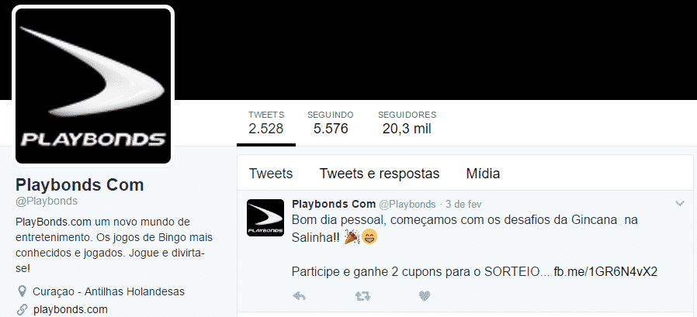The width and height of the screenshot is (697, 317).
Task: View the Seguindo 5.576 list
Action: pyautogui.click(x=331, y=123)
